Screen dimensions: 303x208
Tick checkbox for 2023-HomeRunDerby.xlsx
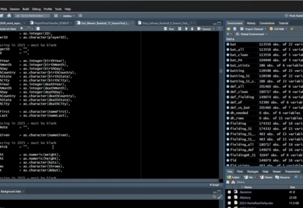pyautogui.click(x=229, y=203)
